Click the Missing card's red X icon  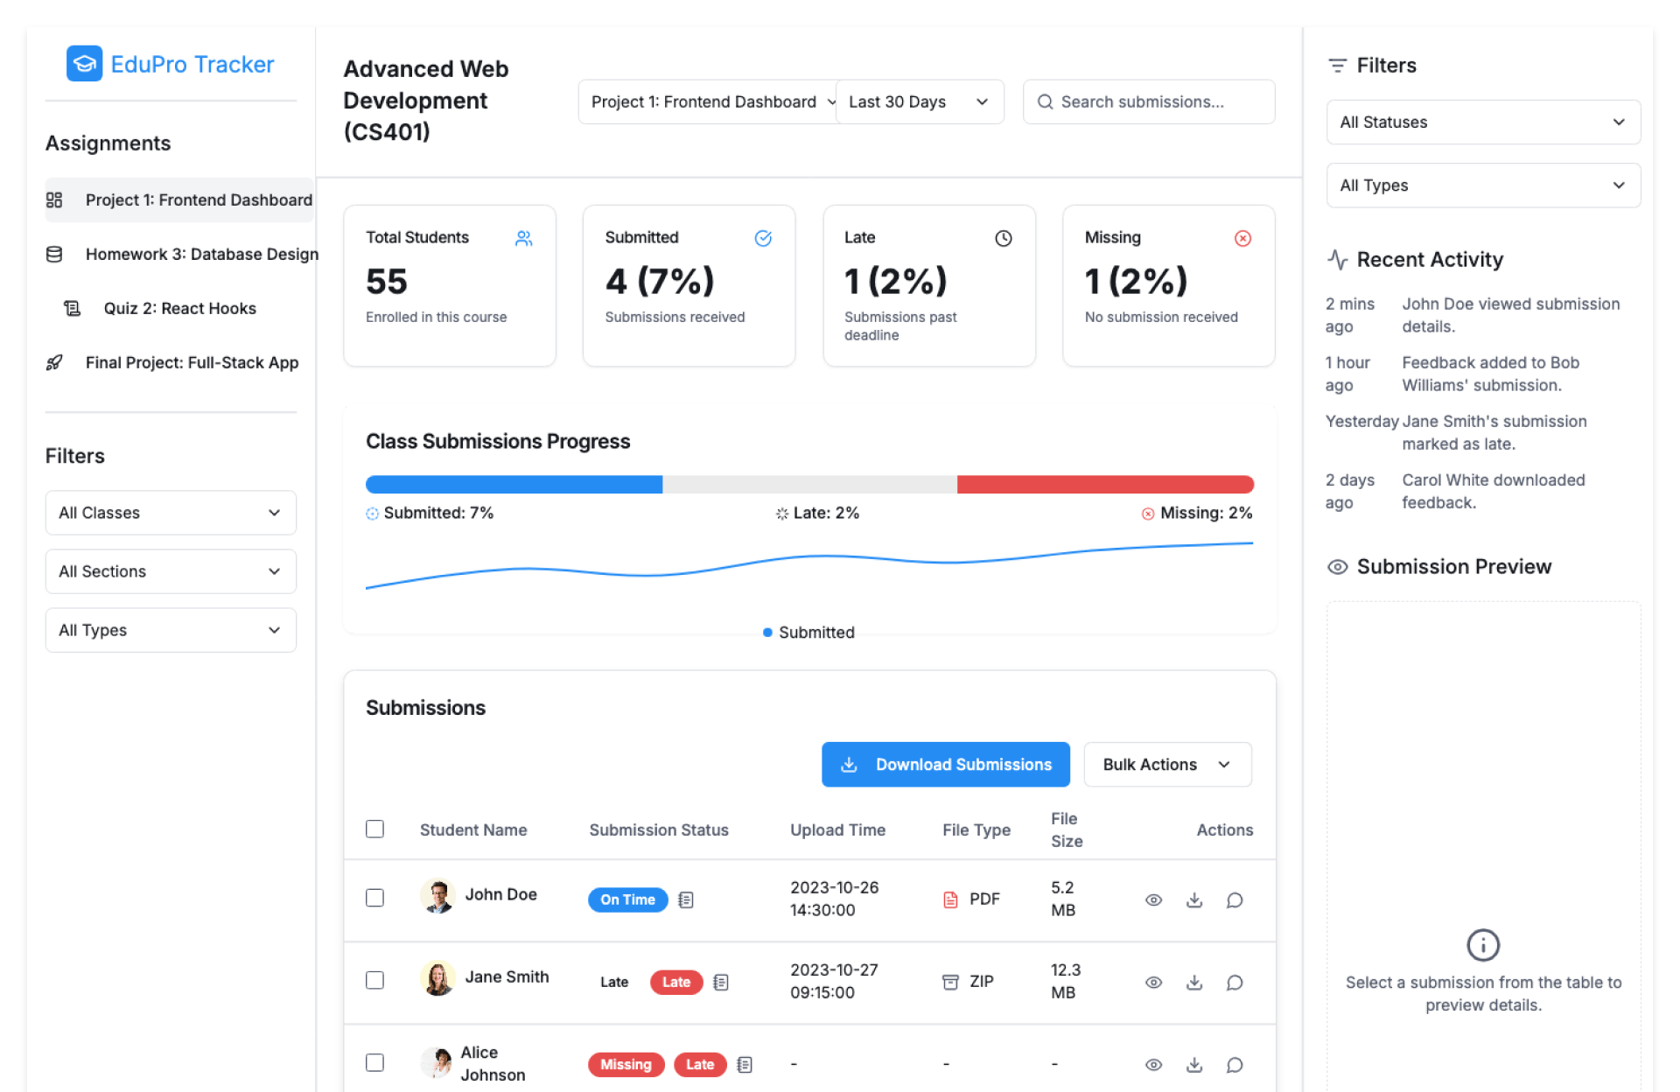1242,238
